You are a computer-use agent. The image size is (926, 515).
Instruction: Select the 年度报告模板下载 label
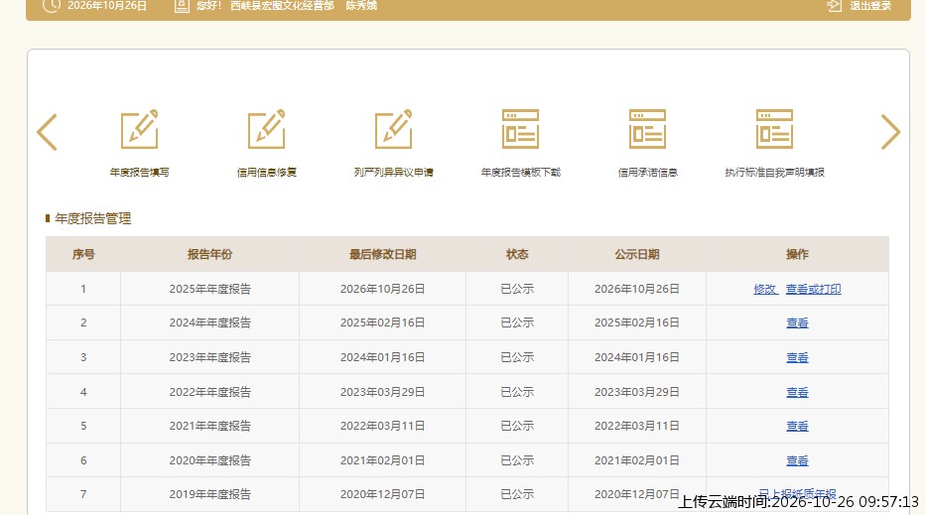(x=520, y=173)
